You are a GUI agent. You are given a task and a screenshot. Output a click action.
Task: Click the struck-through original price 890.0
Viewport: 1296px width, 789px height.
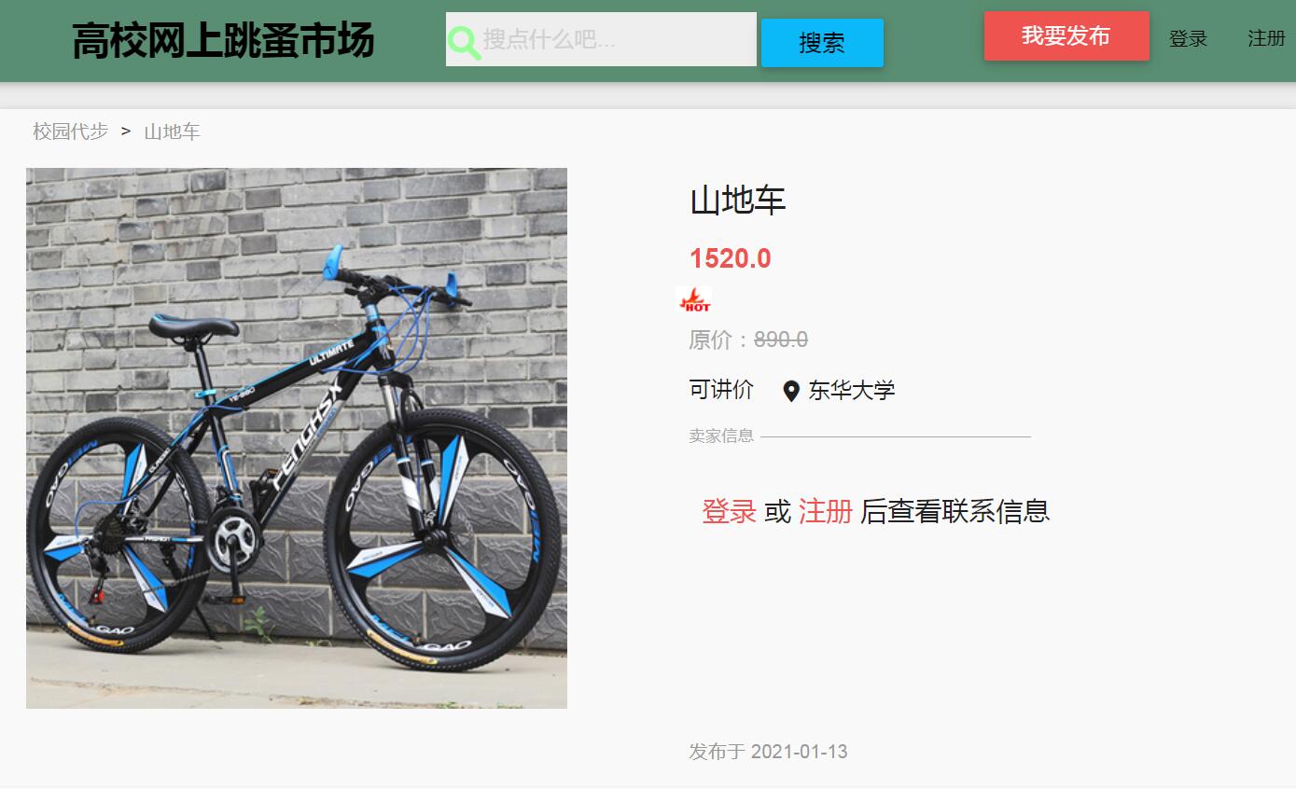[x=781, y=339]
